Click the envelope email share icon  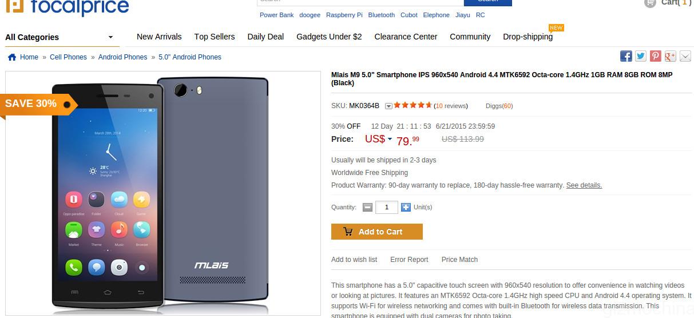click(x=685, y=56)
